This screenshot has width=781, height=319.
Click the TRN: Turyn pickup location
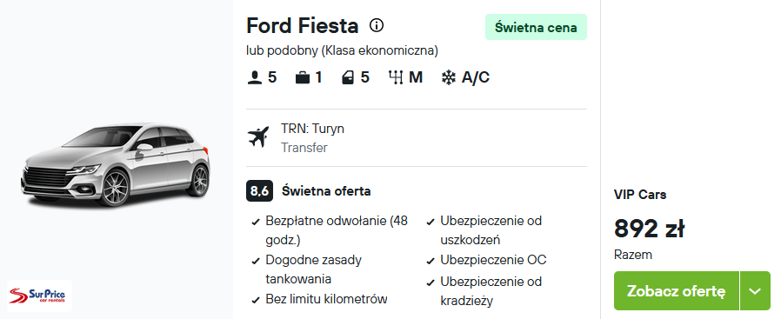[x=312, y=129]
